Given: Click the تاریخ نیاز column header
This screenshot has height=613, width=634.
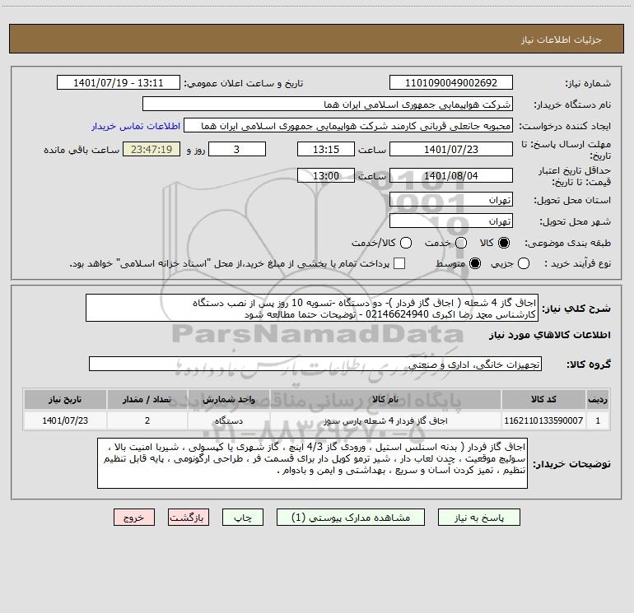Looking at the screenshot, I should pos(65,399).
